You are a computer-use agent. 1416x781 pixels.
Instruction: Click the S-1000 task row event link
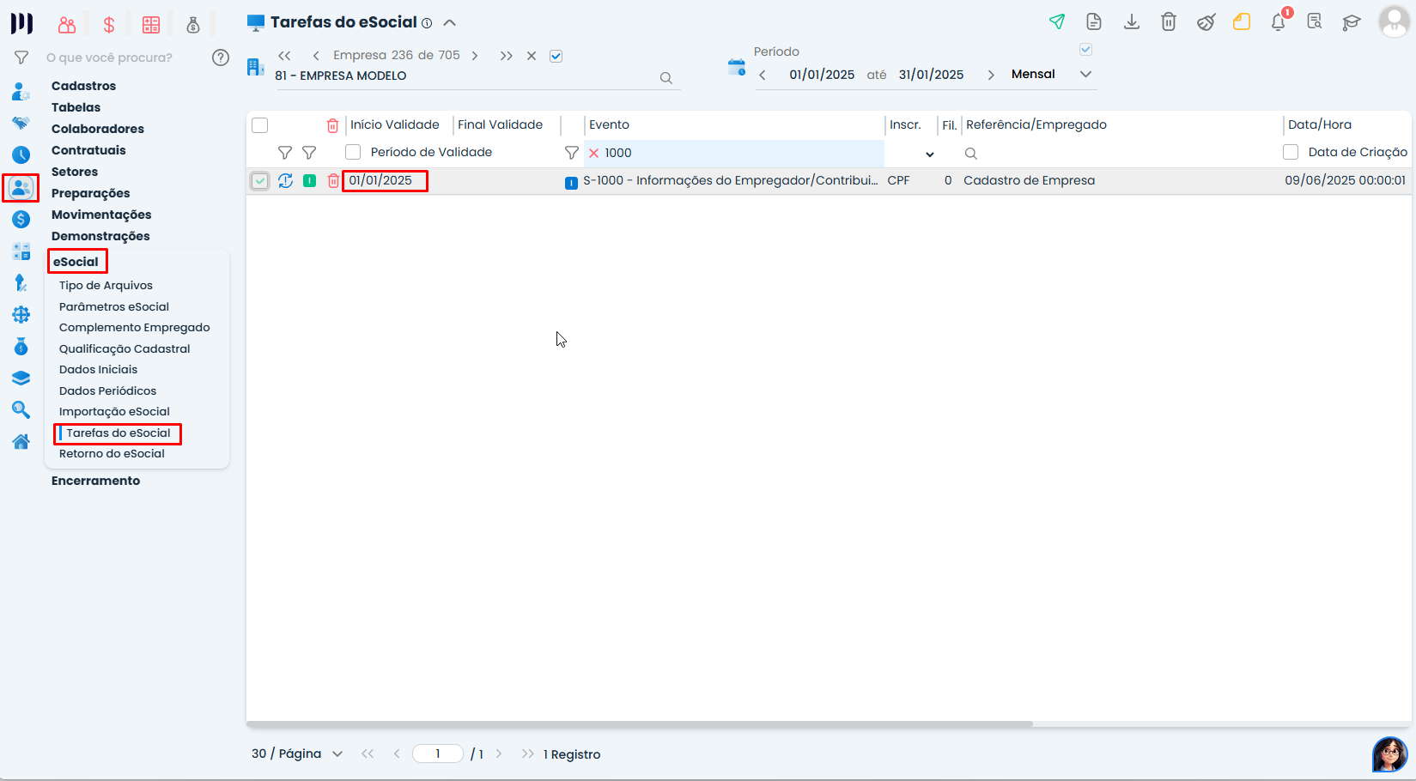coord(730,180)
